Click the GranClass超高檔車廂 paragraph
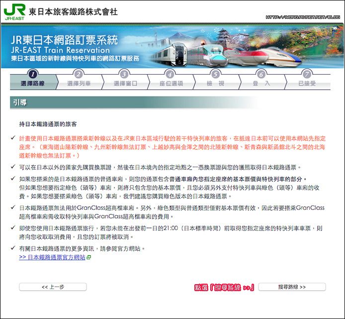The width and height of the screenshot is (345, 319). pyautogui.click(x=172, y=212)
